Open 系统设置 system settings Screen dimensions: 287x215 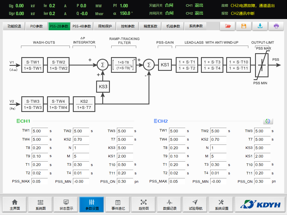click(221, 205)
